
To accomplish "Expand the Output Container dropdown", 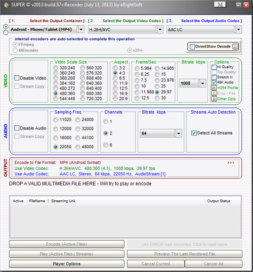I will click(x=81, y=29).
